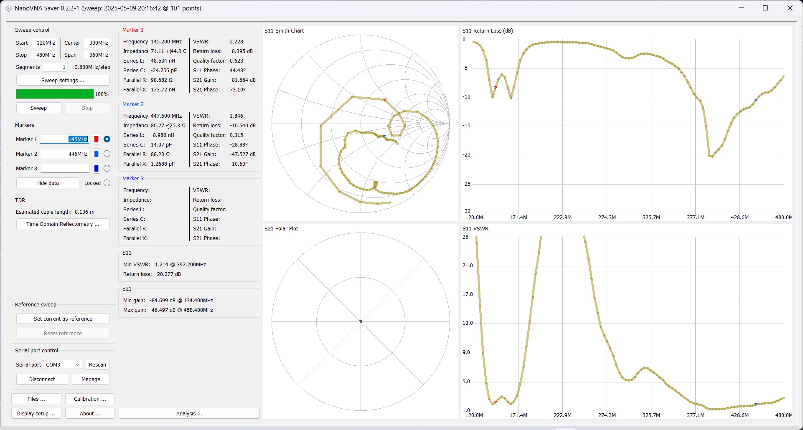Change Marker 2 color using the blue swatch
Image resolution: width=803 pixels, height=430 pixels.
[x=96, y=154]
